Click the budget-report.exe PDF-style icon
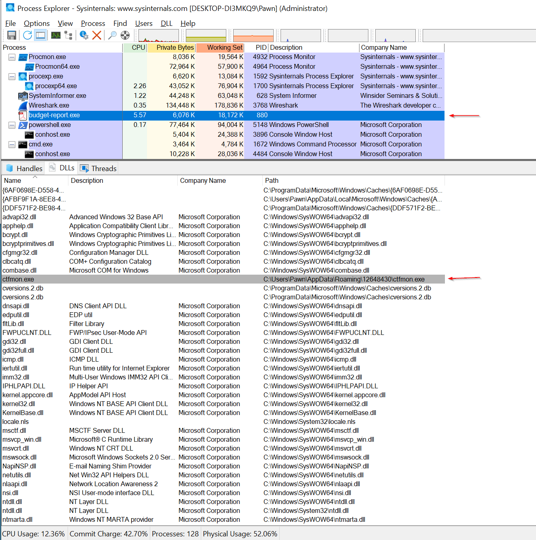Screen dimensions: 536x540 [23, 115]
